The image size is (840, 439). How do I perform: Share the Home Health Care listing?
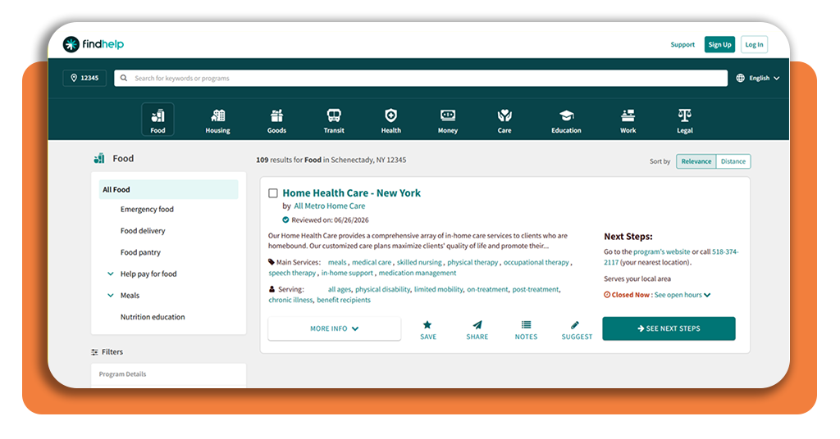click(477, 330)
